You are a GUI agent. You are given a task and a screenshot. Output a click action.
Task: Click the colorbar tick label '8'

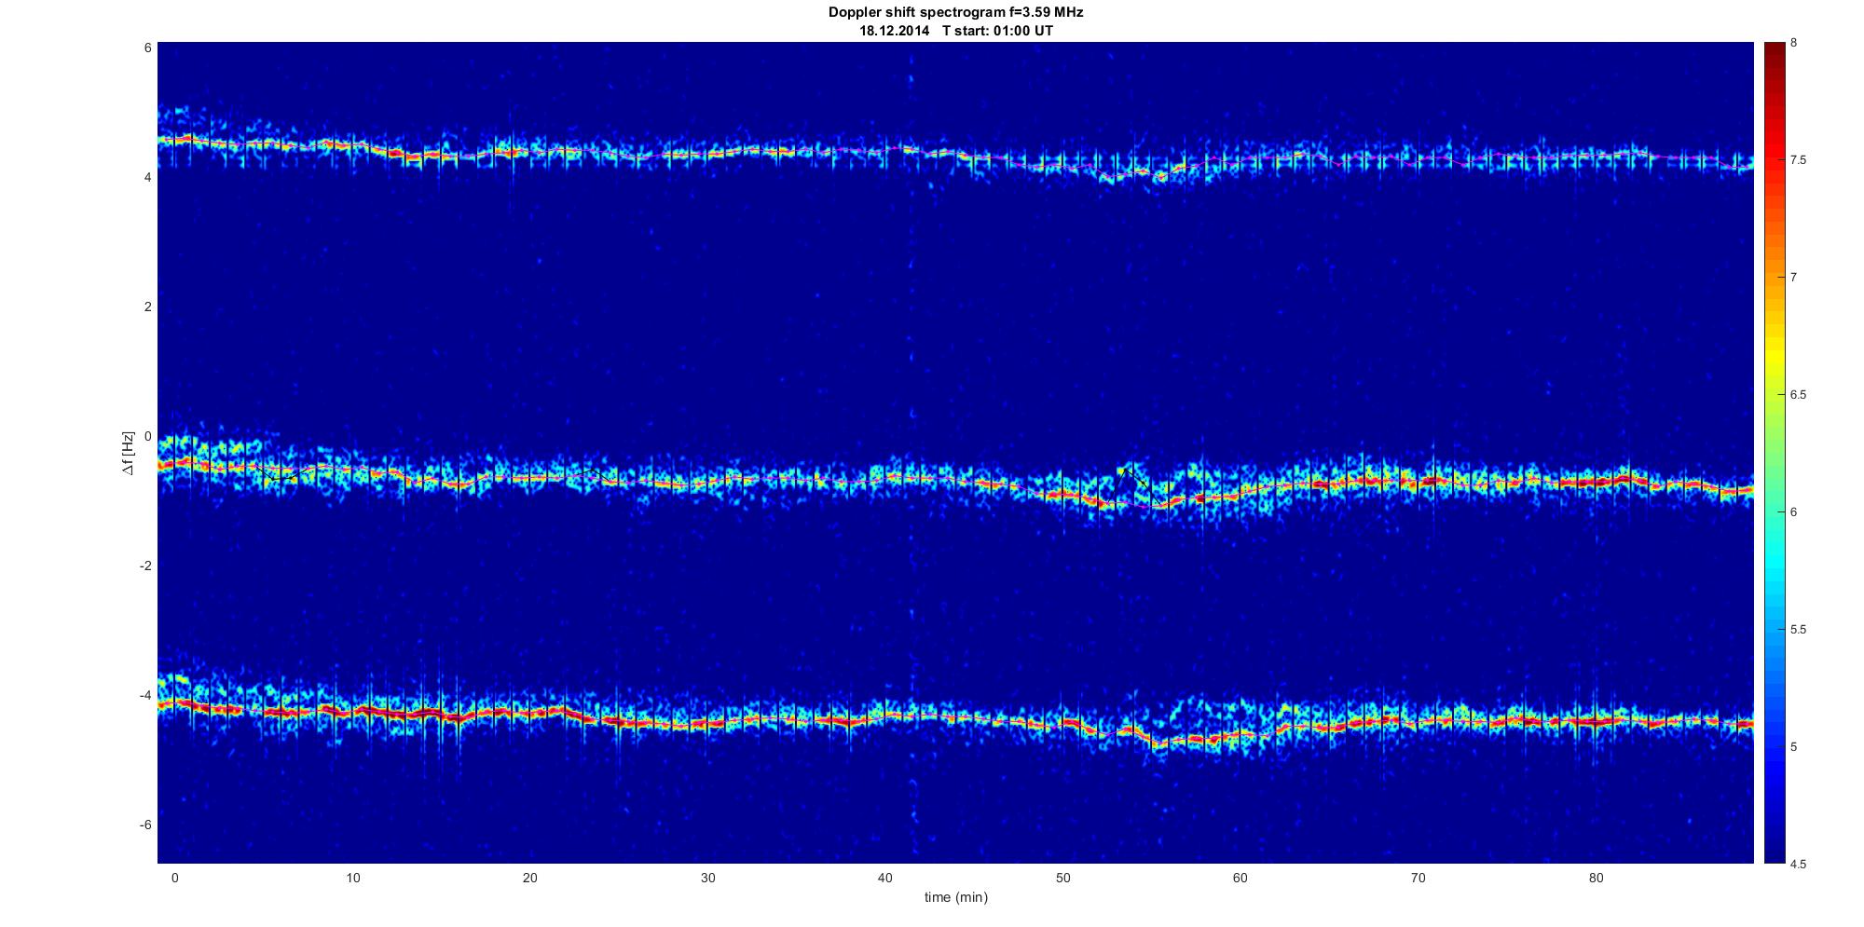[1794, 43]
